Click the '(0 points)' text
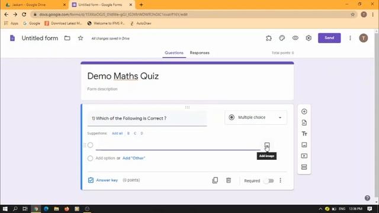 click(131, 180)
